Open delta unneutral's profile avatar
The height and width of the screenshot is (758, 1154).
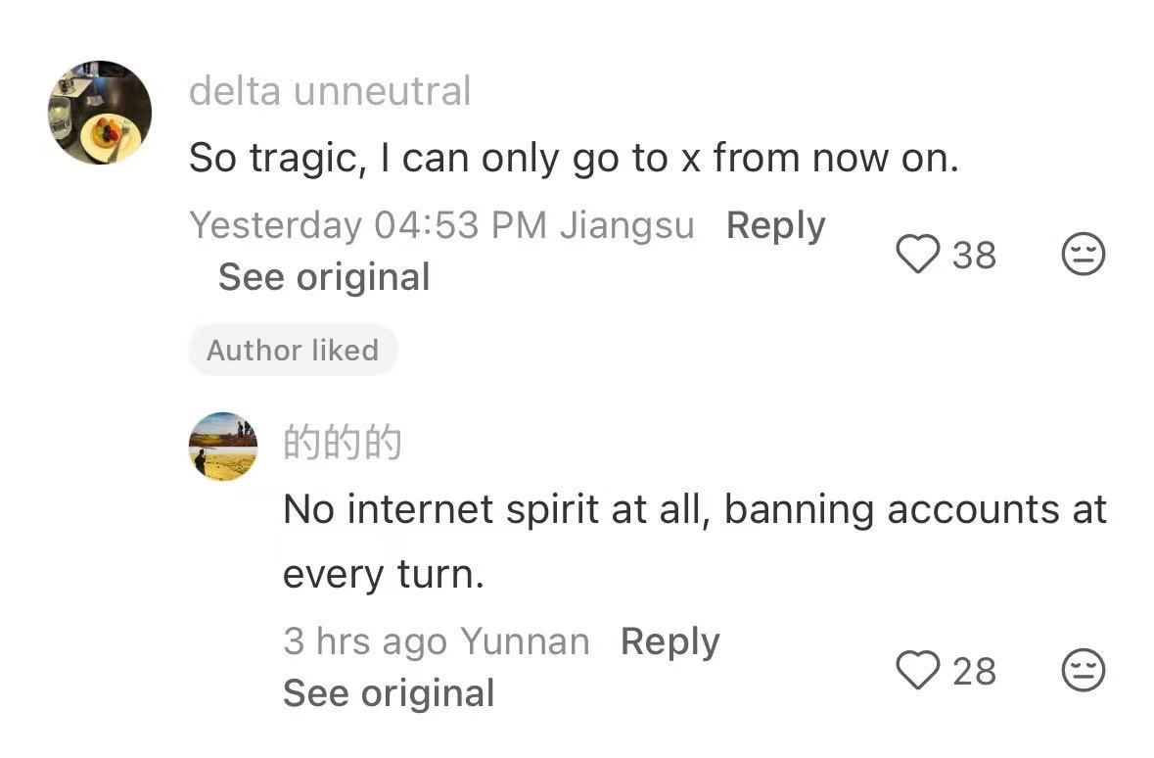coord(99,112)
